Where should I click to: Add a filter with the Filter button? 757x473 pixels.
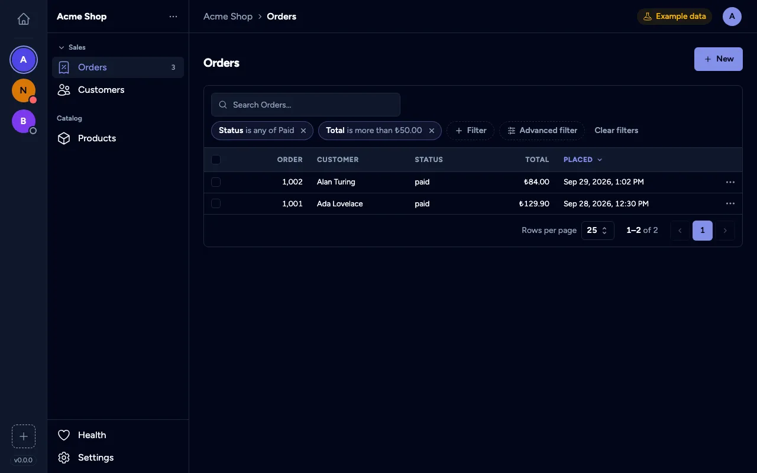[470, 131]
